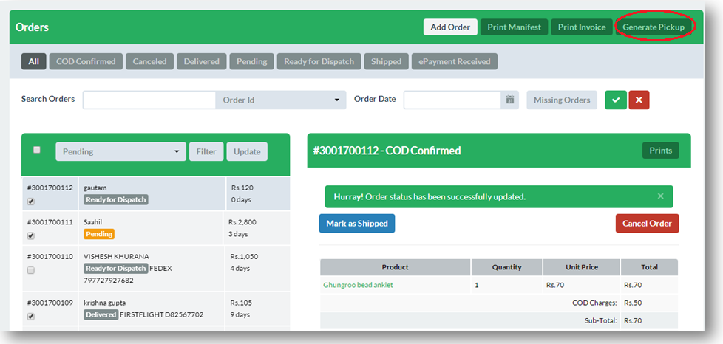Click the Unit Price column header
Screen dimensions: 723x344
582,267
